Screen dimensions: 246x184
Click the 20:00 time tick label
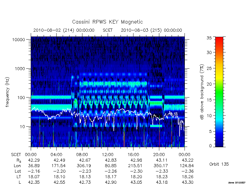159,155
